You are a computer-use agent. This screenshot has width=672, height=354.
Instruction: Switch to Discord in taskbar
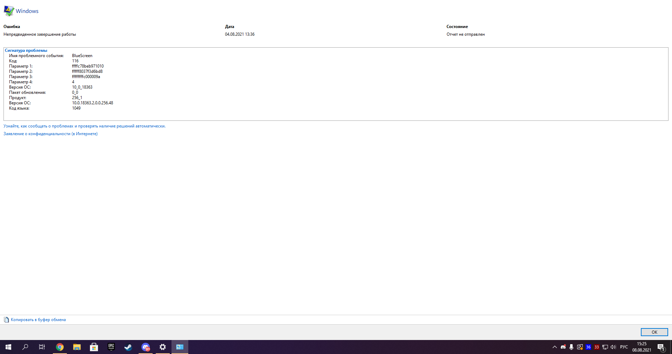(x=146, y=347)
